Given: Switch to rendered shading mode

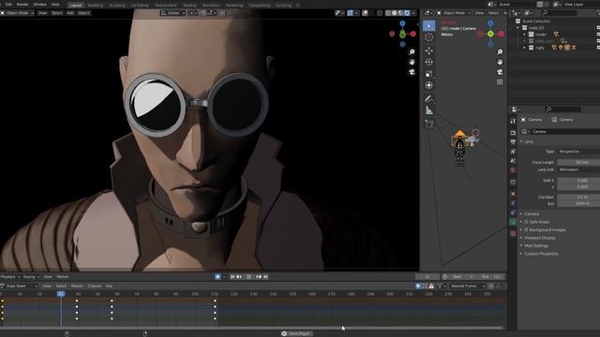Looking at the screenshot, I should tap(407, 13).
